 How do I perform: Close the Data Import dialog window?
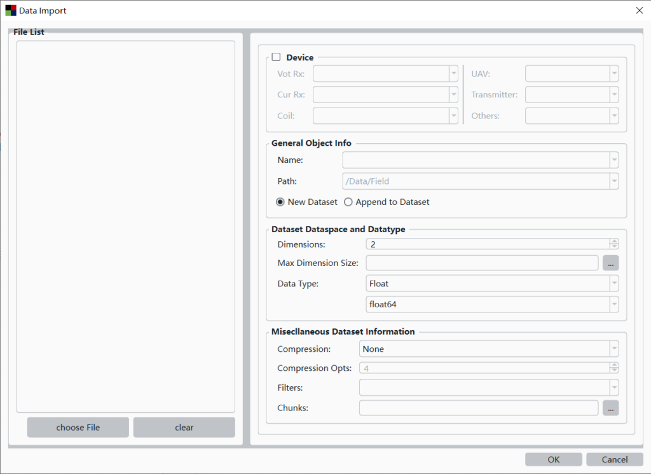(x=638, y=10)
